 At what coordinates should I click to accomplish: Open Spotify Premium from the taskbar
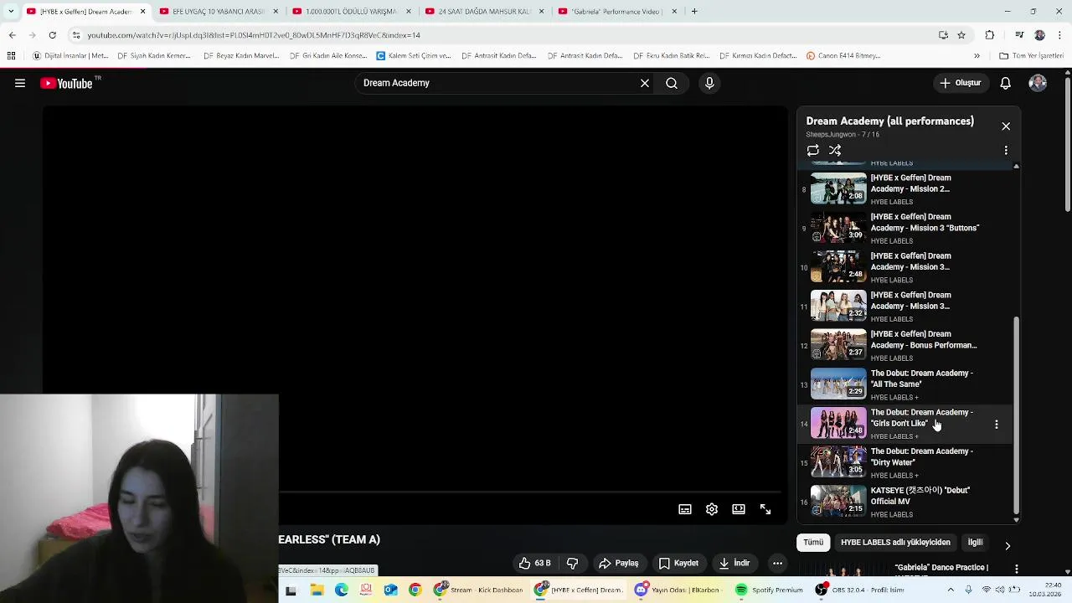[x=770, y=590]
